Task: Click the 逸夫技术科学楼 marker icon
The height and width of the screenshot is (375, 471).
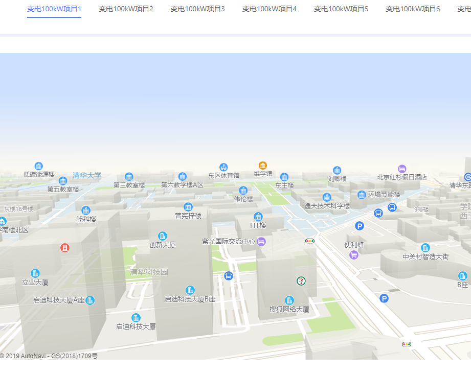Action: pyautogui.click(x=327, y=197)
